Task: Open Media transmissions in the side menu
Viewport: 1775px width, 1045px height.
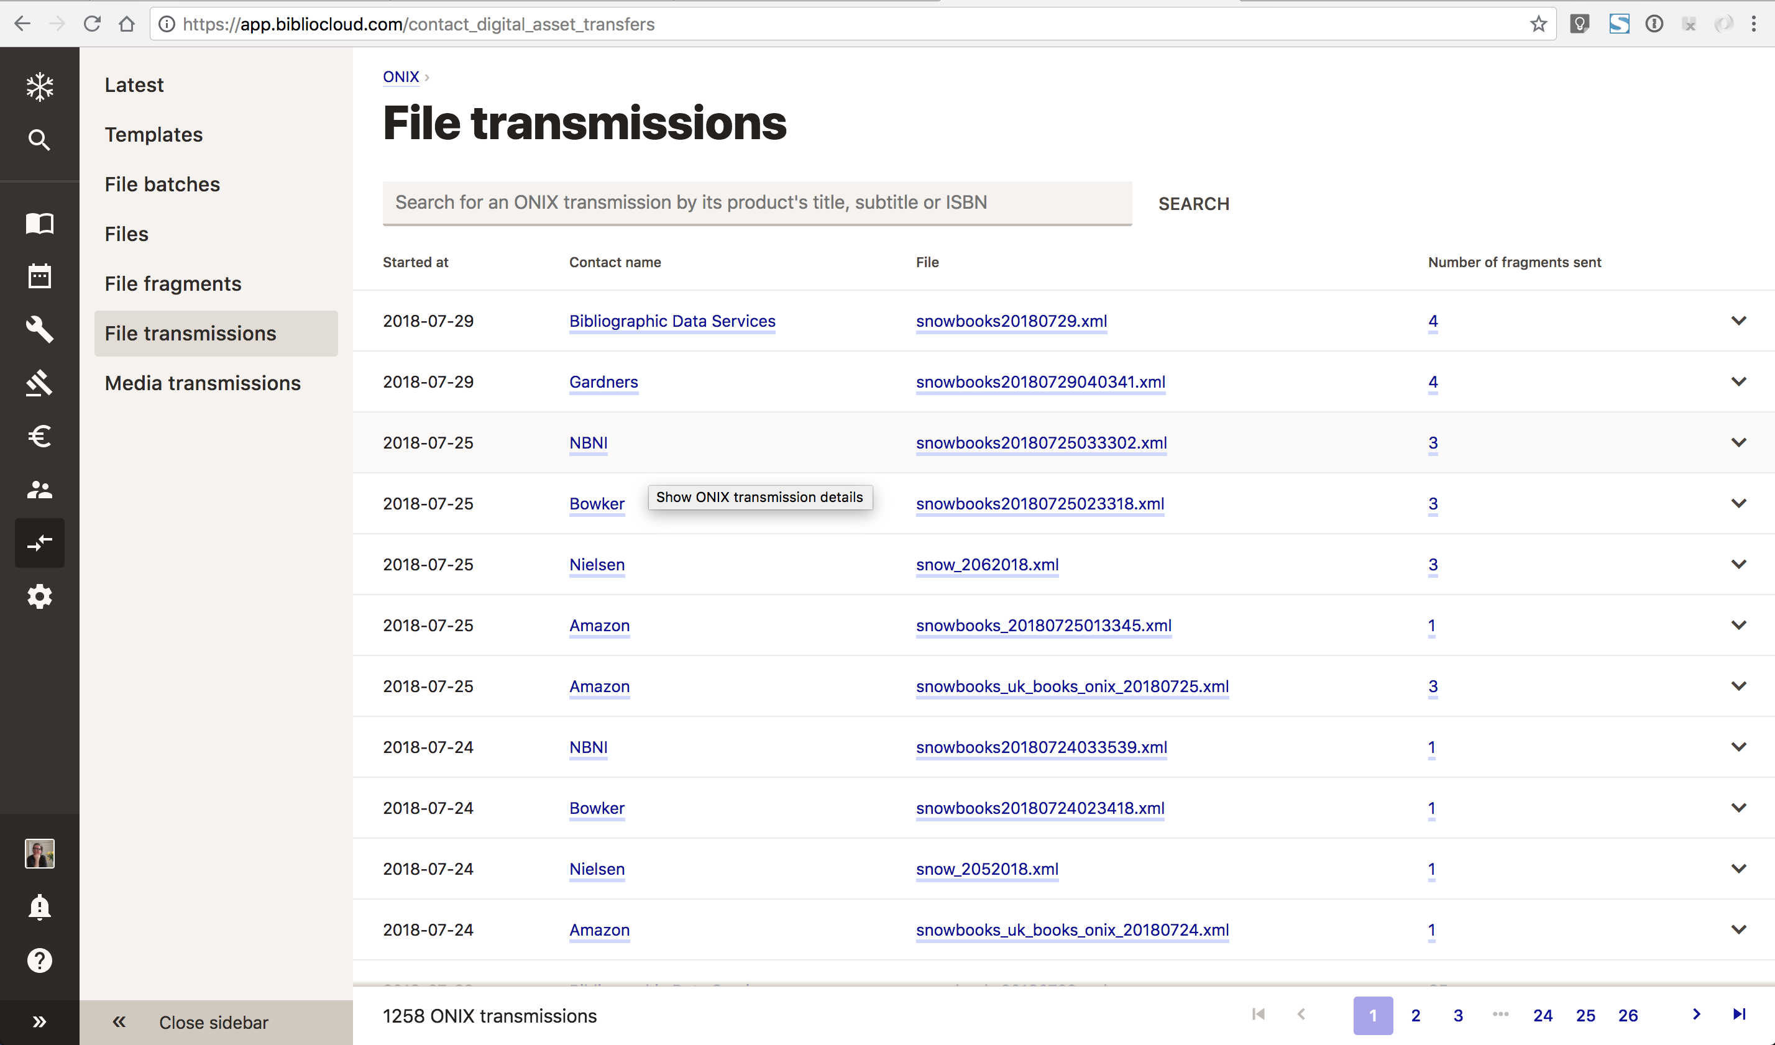Action: point(203,383)
